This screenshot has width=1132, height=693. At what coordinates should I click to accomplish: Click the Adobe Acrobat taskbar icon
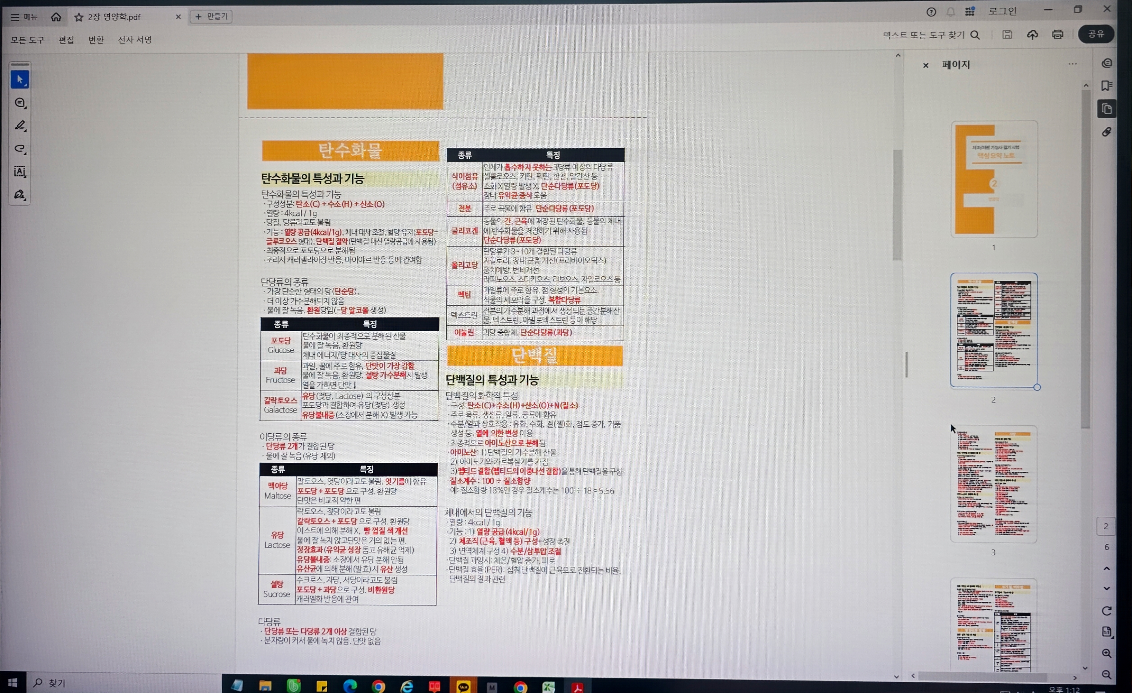pyautogui.click(x=577, y=687)
